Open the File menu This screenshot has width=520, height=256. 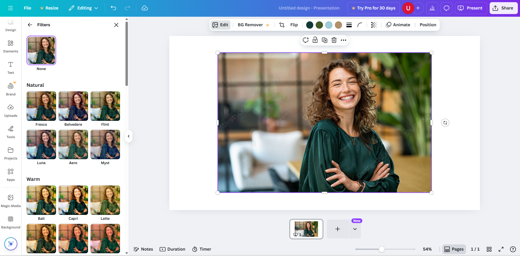point(27,8)
